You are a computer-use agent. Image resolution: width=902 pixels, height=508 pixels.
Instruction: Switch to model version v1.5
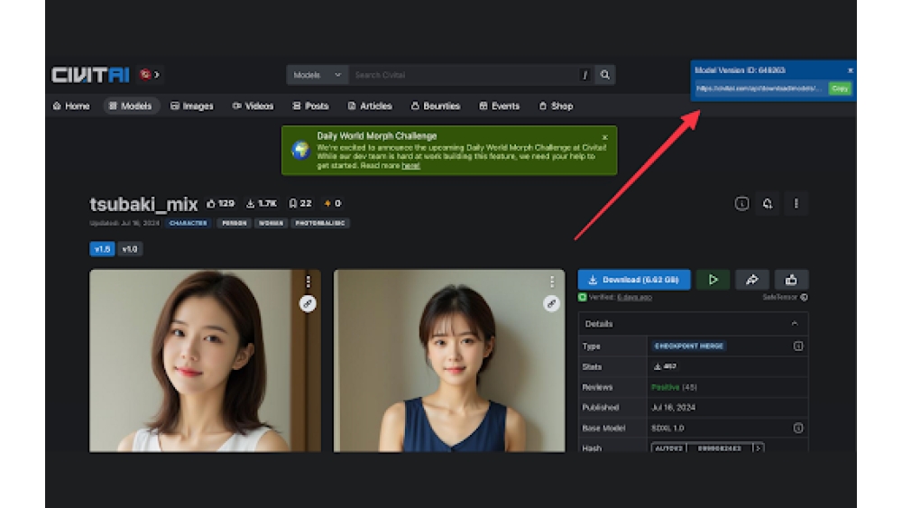click(102, 249)
